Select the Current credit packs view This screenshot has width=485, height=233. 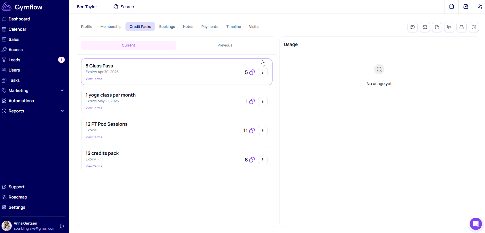[x=128, y=45]
